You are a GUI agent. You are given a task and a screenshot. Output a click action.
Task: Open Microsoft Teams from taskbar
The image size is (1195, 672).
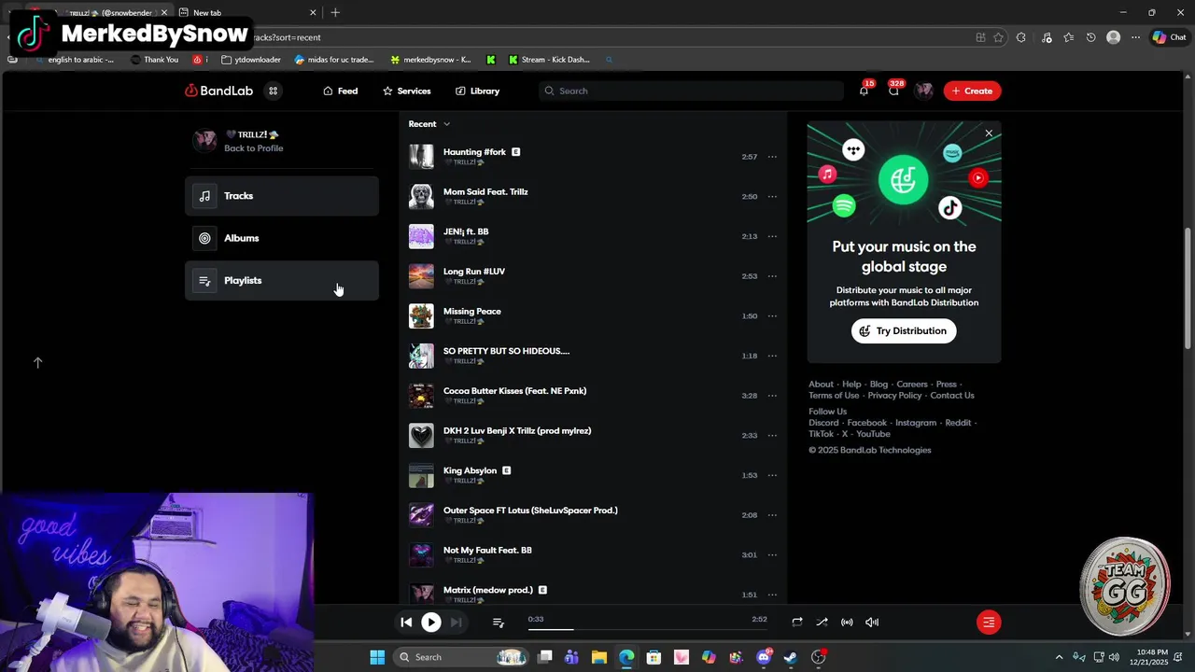(571, 657)
